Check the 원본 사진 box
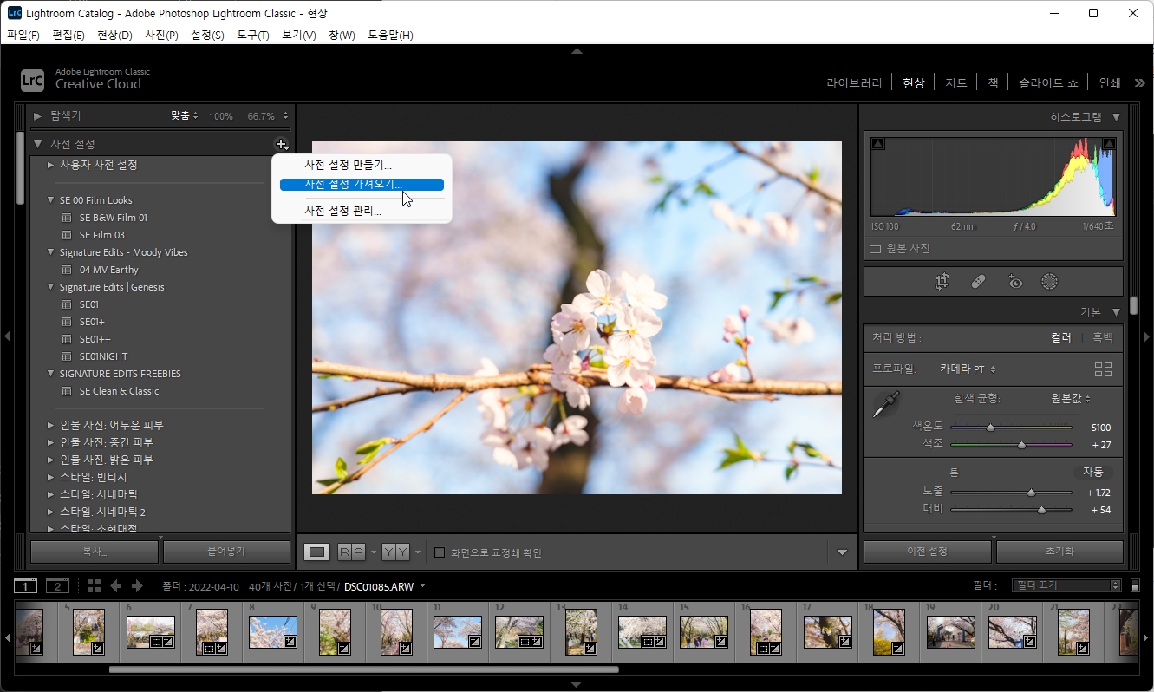Image resolution: width=1154 pixels, height=692 pixels. click(875, 249)
